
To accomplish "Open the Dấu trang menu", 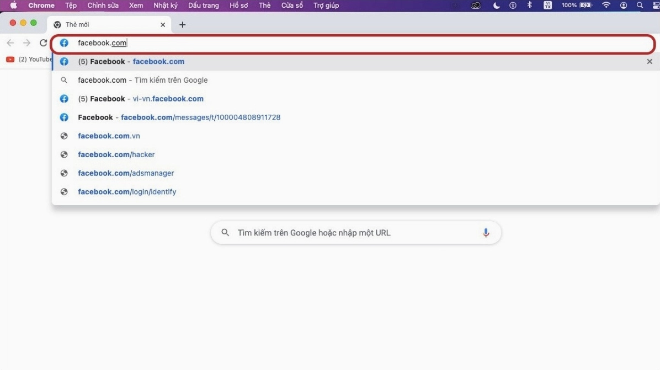I will point(203,5).
